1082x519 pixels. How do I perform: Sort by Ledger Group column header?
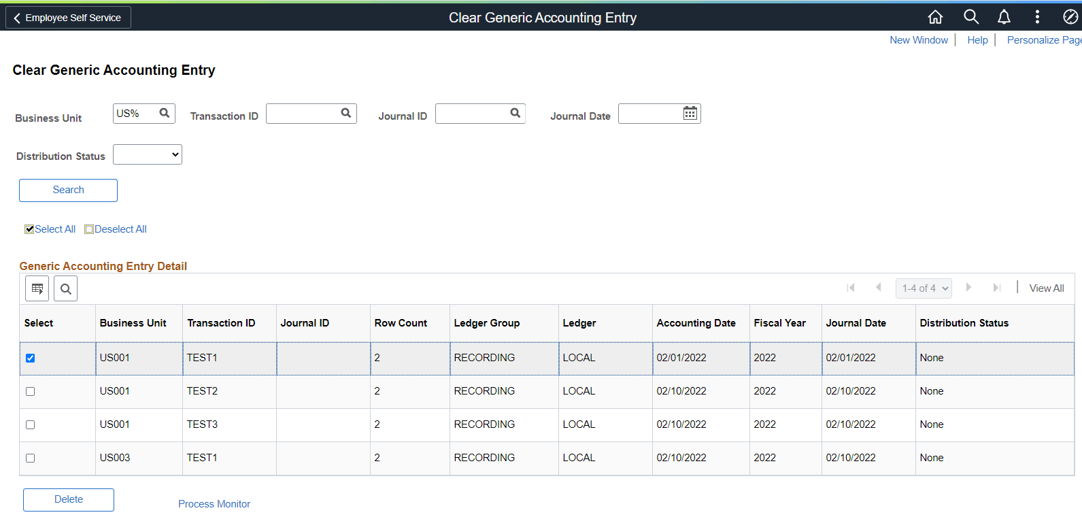487,323
